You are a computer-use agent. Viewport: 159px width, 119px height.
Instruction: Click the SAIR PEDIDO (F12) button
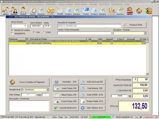[93, 108]
